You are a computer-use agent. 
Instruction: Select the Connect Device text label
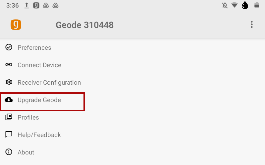point(39,65)
